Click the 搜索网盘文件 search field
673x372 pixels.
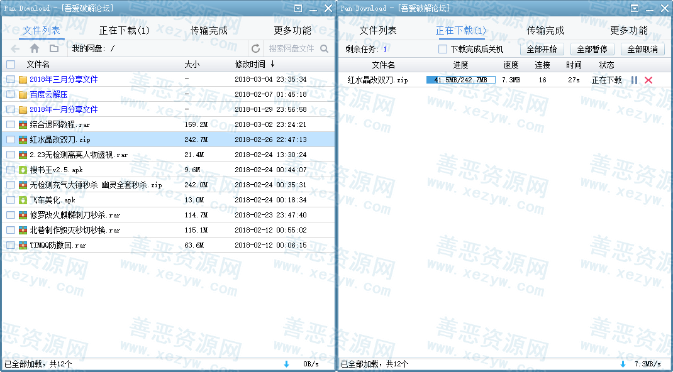[291, 48]
